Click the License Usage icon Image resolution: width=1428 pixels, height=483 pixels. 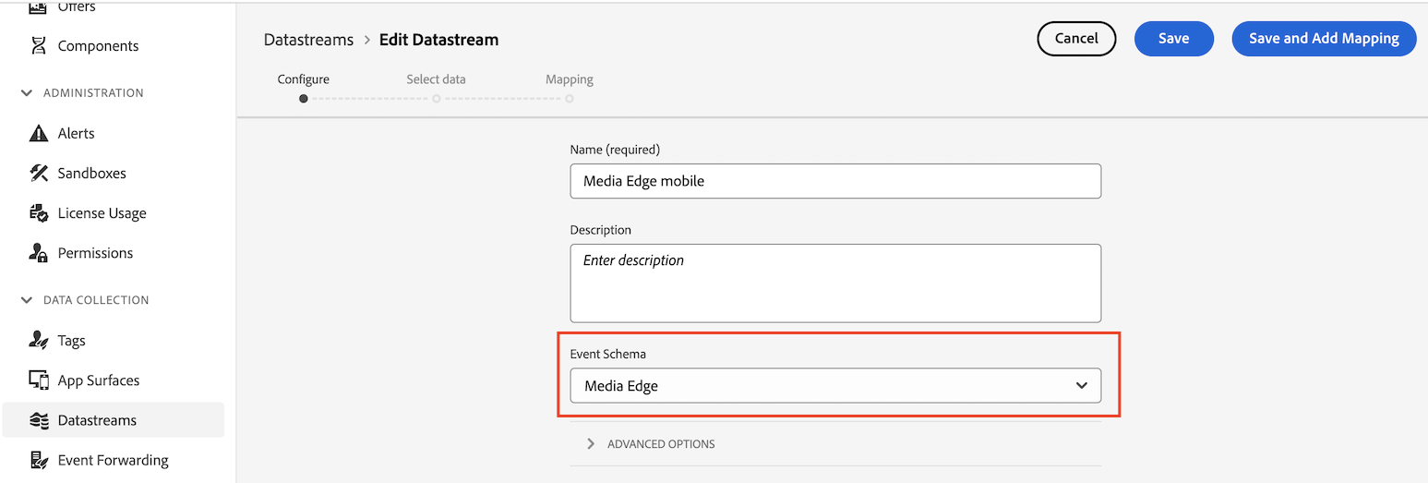pyautogui.click(x=38, y=213)
